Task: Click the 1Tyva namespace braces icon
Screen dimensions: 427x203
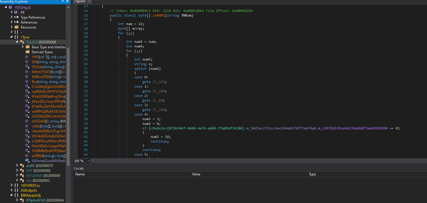Action: point(16,37)
